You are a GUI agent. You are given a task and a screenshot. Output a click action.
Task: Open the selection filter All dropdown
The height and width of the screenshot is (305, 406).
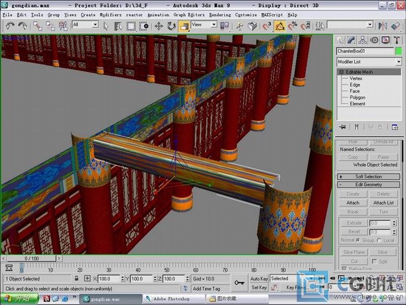tap(85, 24)
